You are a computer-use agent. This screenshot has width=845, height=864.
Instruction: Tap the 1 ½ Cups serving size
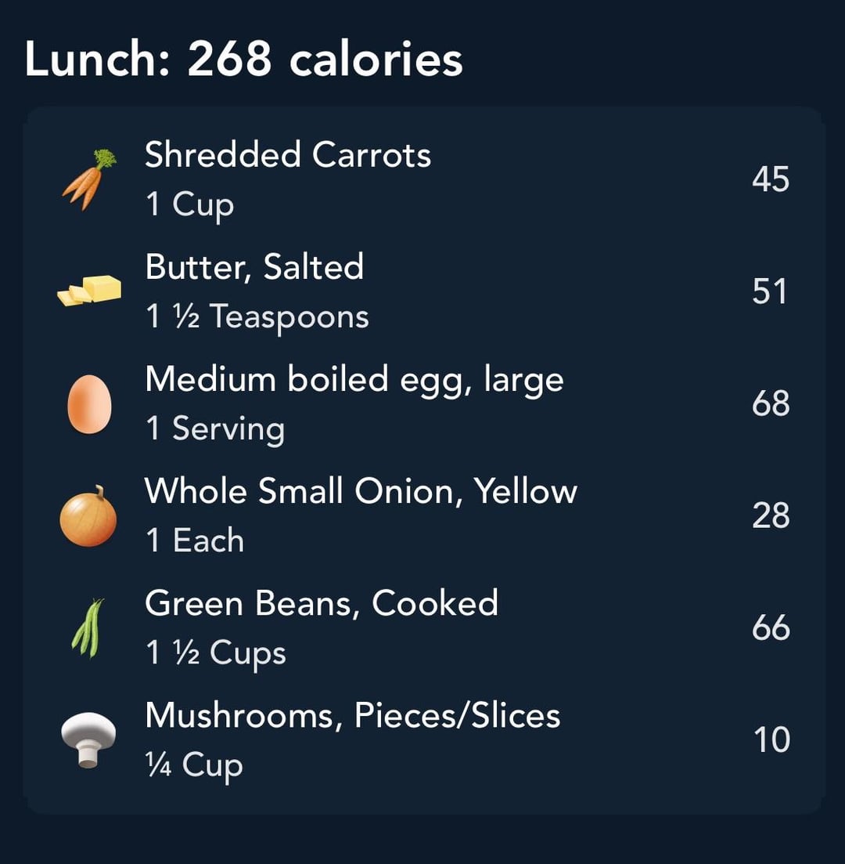coord(216,653)
